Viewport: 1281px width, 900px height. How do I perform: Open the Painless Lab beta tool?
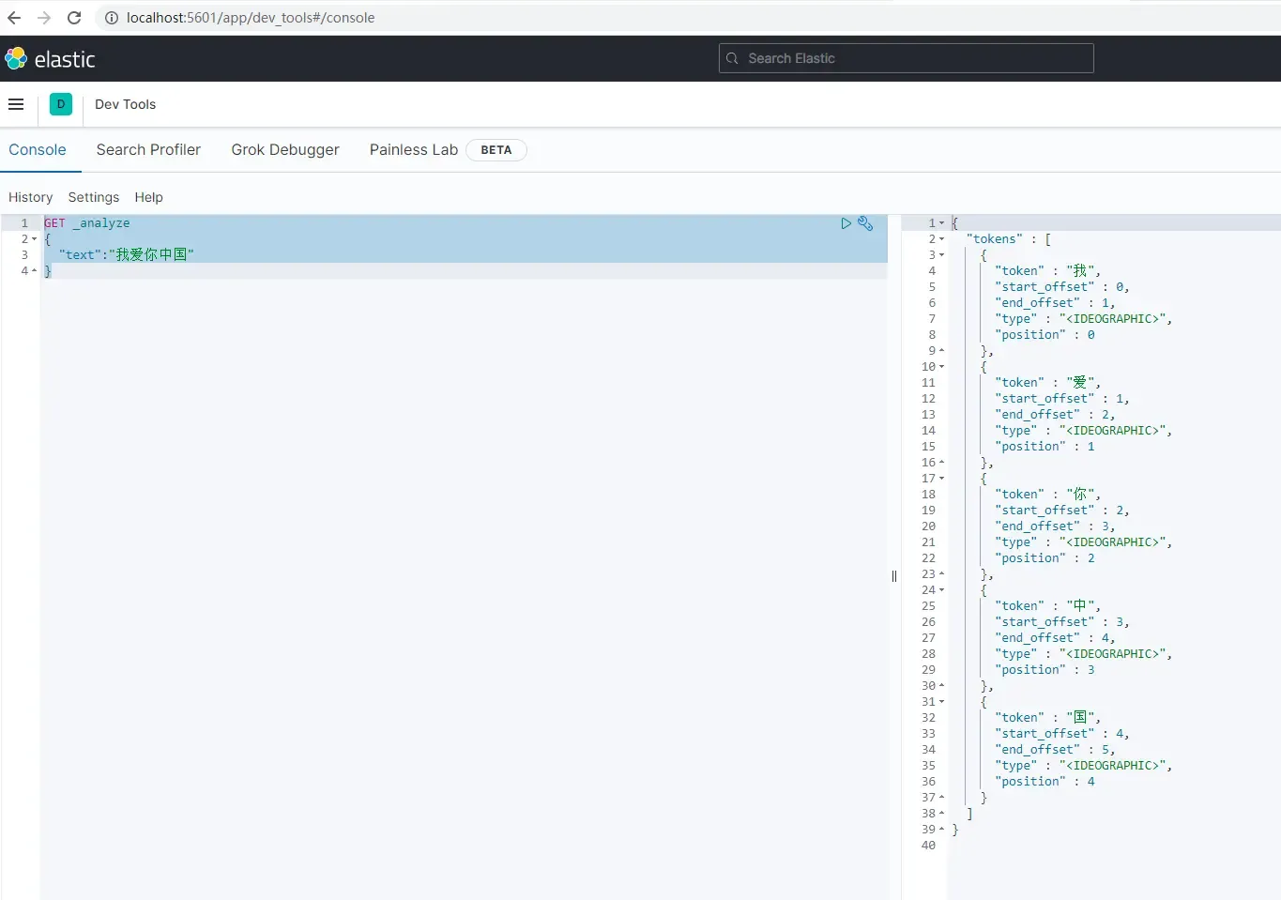pyautogui.click(x=413, y=150)
